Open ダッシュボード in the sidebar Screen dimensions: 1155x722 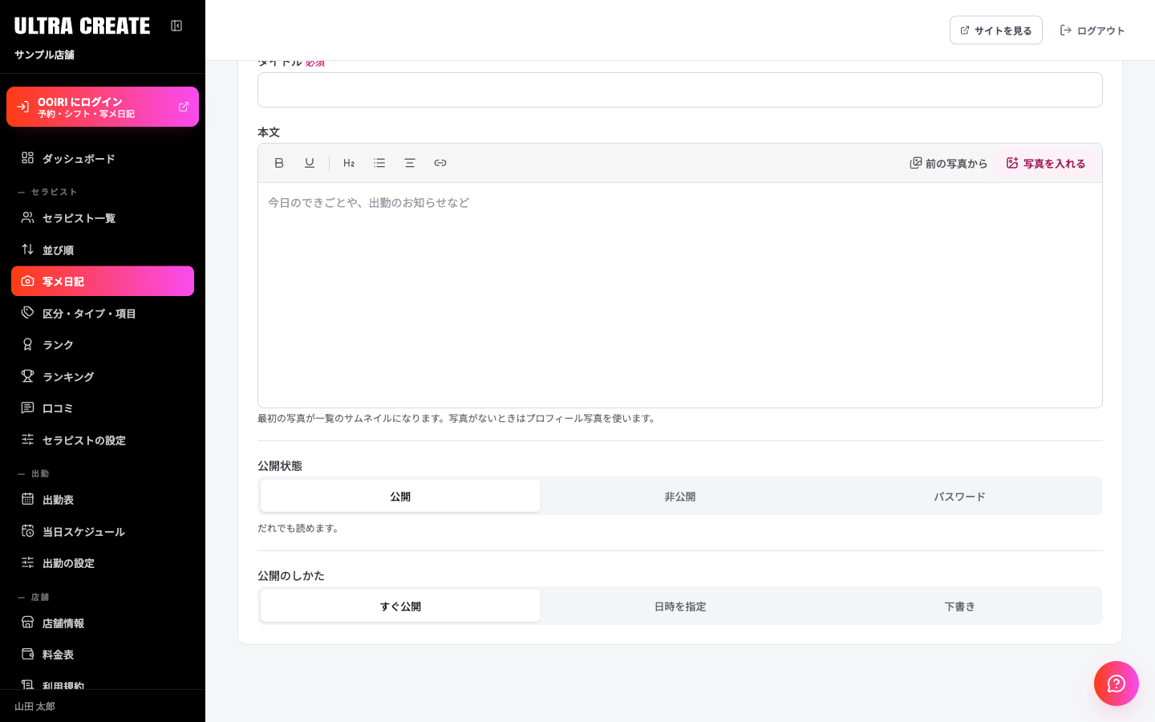tap(103, 158)
